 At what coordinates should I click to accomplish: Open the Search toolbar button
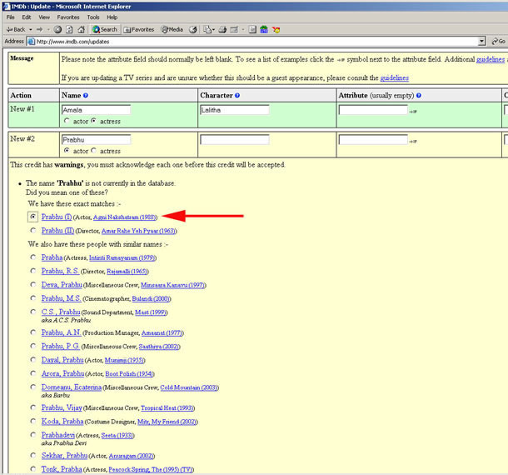tap(105, 29)
